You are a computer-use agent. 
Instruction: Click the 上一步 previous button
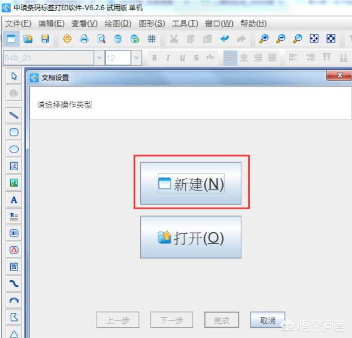click(118, 320)
